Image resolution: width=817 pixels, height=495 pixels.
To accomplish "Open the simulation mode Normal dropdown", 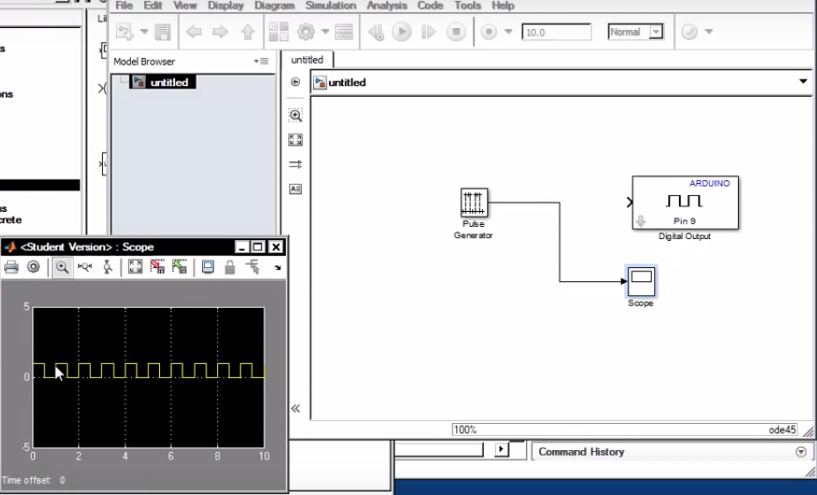I will (x=655, y=33).
